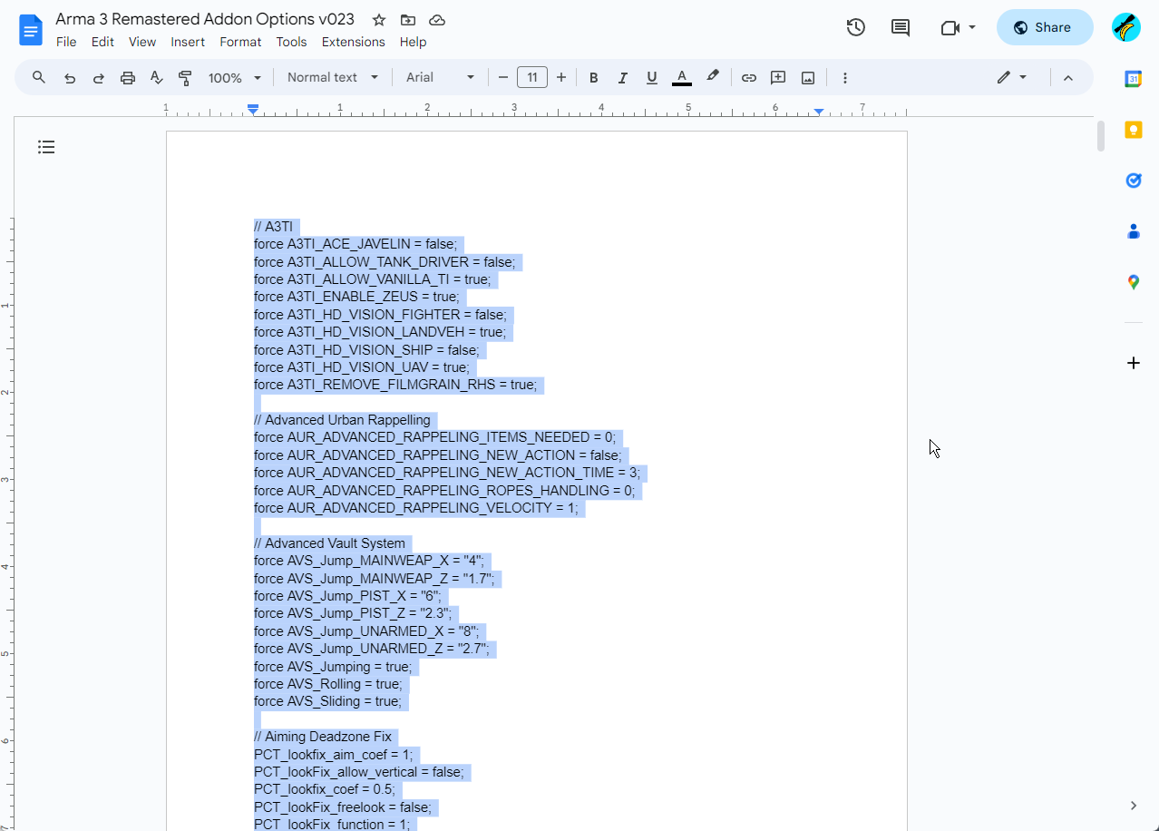Viewport: 1159px width, 831px height.
Task: Click '// Advanced Urban Rappelling' heading
Action: (x=343, y=420)
